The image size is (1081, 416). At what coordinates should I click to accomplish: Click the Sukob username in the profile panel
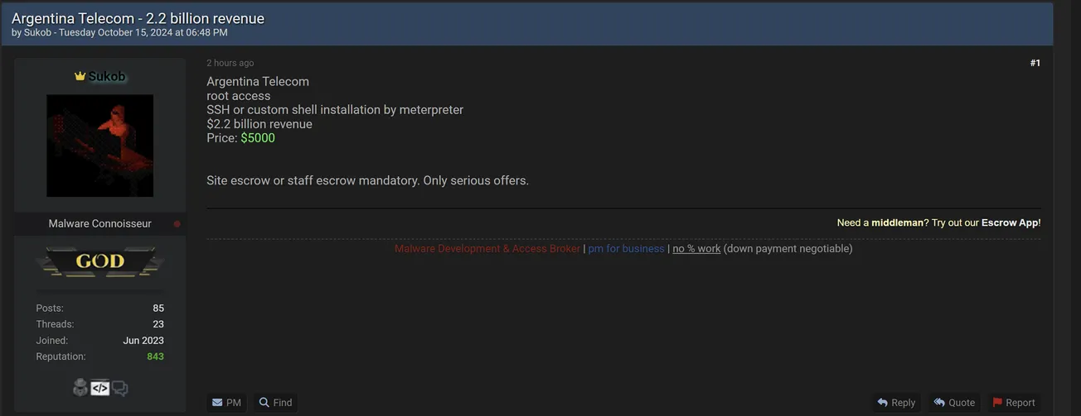pyautogui.click(x=107, y=76)
